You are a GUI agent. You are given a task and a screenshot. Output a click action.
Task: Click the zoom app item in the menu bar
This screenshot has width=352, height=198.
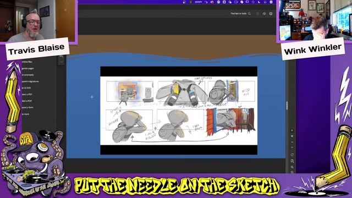[x=198, y=2]
